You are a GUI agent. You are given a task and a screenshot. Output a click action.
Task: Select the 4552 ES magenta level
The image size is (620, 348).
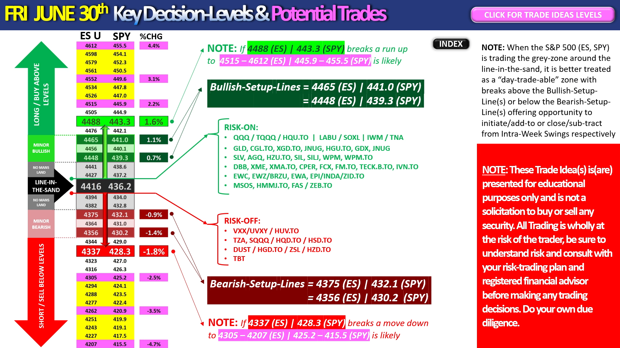[x=91, y=79]
